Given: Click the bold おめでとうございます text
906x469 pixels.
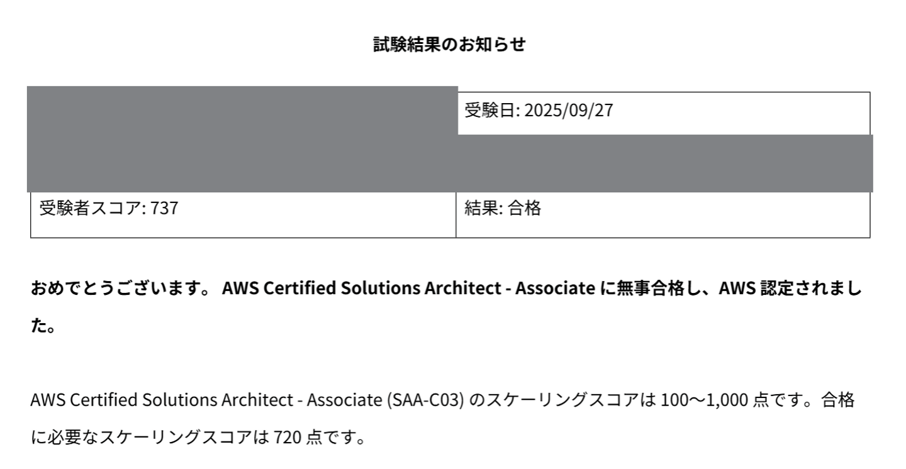Looking at the screenshot, I should tap(120, 289).
